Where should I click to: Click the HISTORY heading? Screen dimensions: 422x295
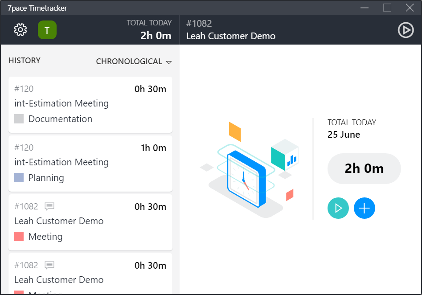(25, 61)
